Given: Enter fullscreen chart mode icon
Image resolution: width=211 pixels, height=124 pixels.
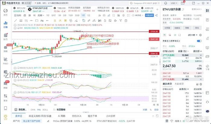Looking at the screenshot, I should point(128,15).
